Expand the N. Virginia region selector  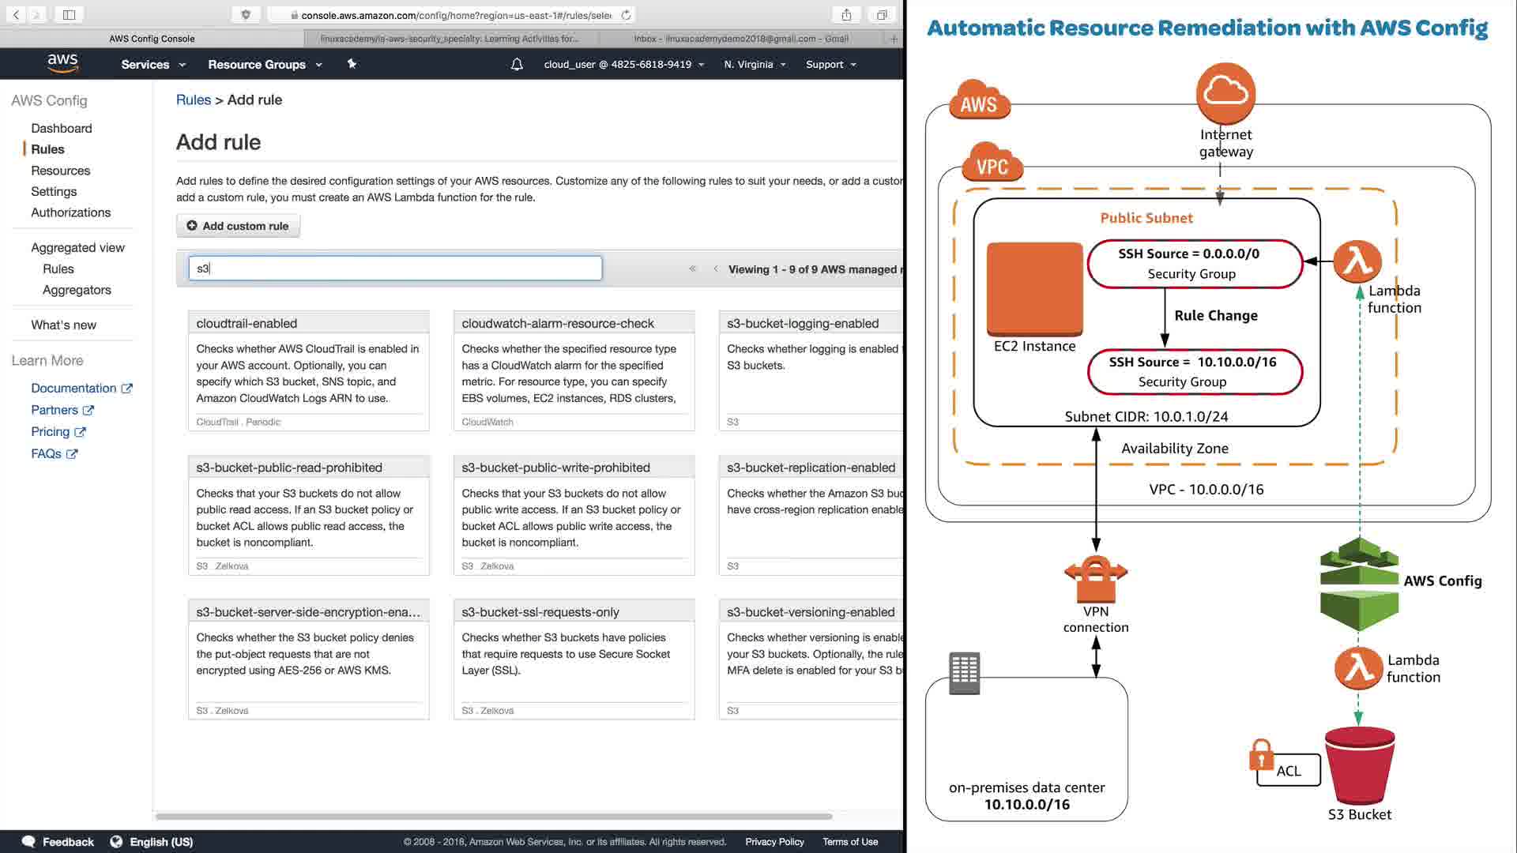point(755,65)
